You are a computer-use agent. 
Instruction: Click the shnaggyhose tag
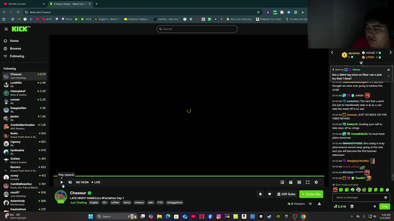[175, 203]
